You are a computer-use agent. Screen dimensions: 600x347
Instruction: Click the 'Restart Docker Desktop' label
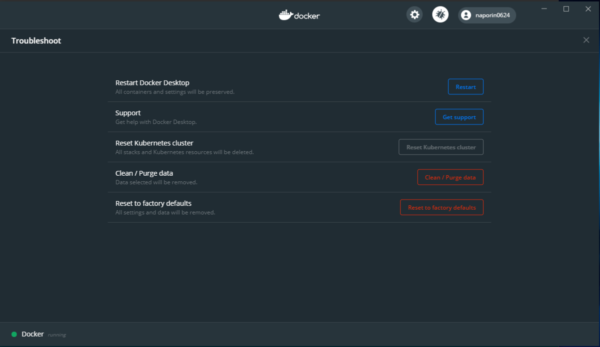pyautogui.click(x=152, y=83)
